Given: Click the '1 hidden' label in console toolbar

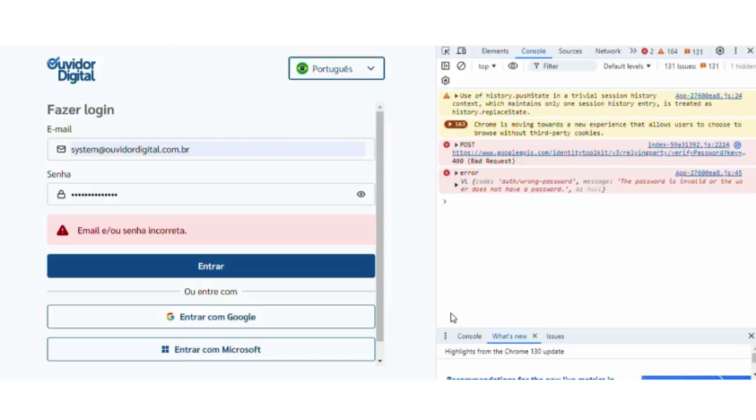Looking at the screenshot, I should (x=743, y=66).
